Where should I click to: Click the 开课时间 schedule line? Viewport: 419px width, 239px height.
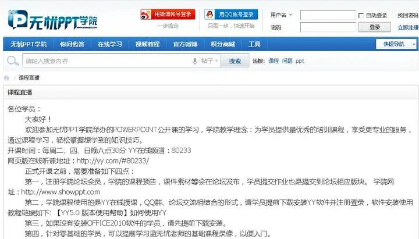100,151
